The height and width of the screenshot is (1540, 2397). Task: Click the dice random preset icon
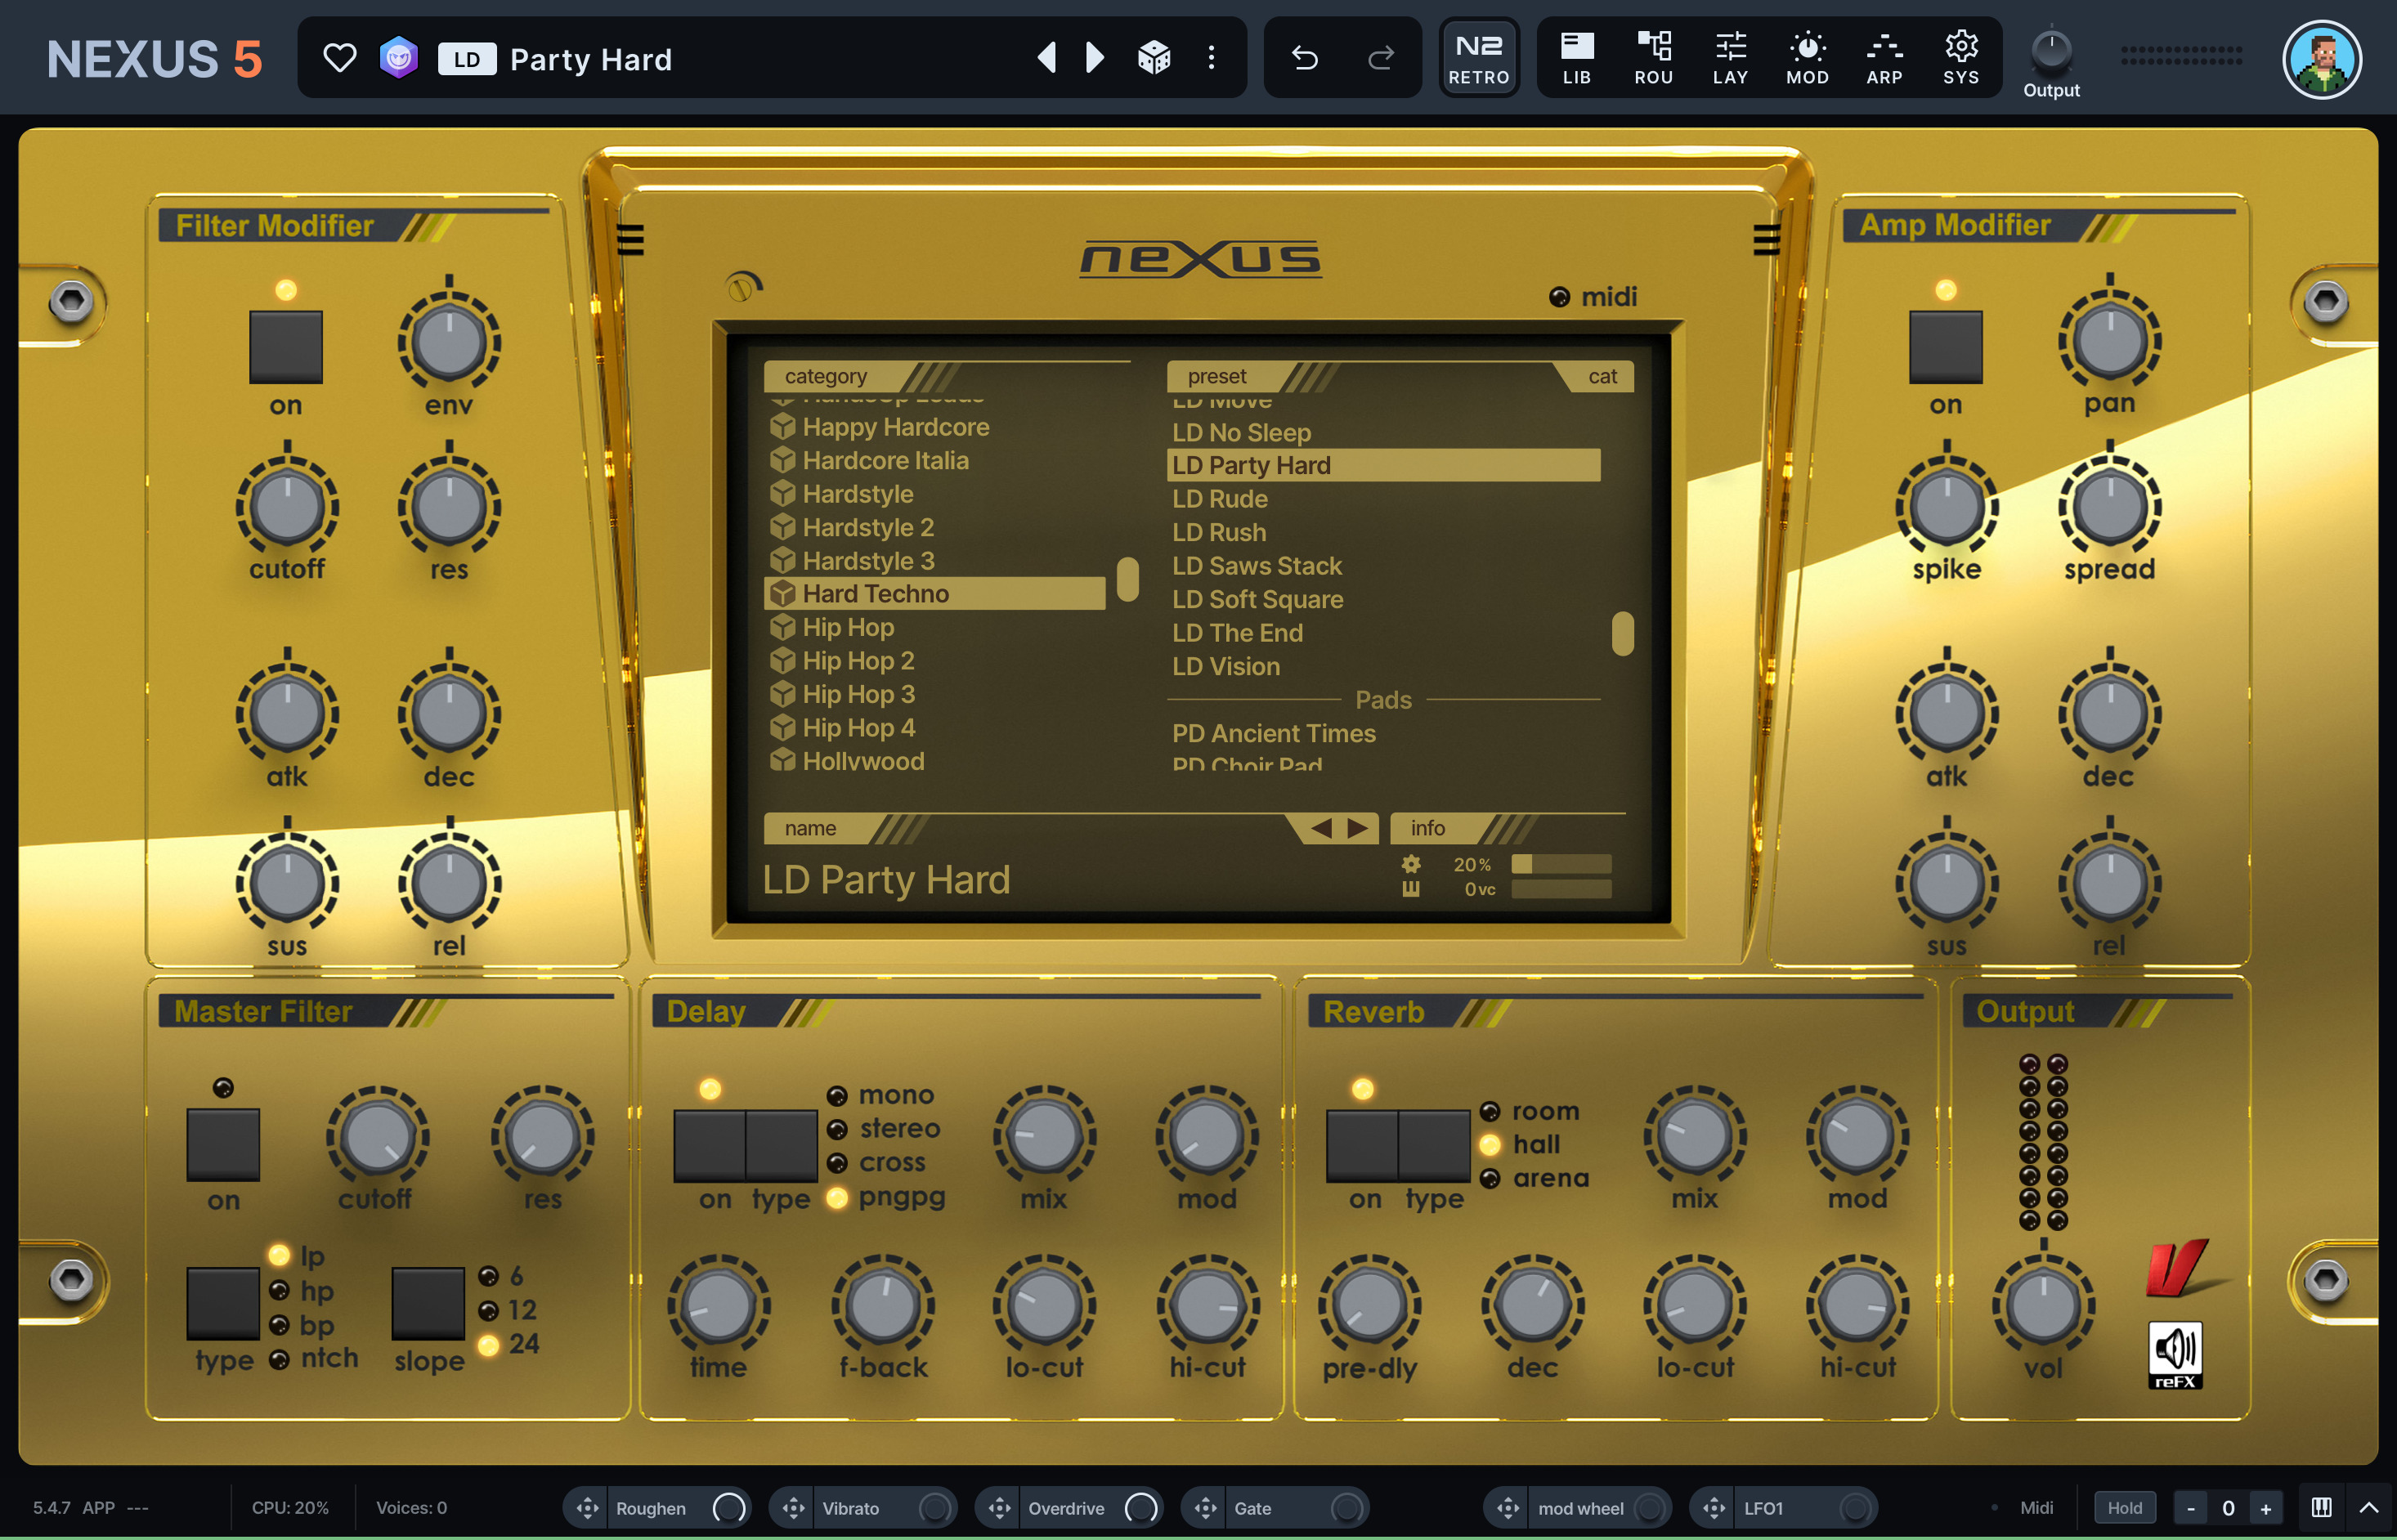click(x=1154, y=58)
